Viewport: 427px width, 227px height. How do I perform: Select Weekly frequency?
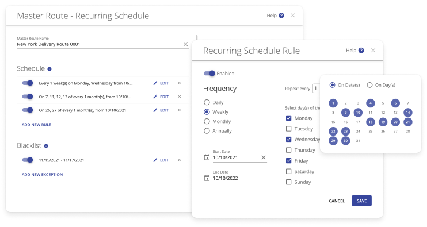click(207, 112)
